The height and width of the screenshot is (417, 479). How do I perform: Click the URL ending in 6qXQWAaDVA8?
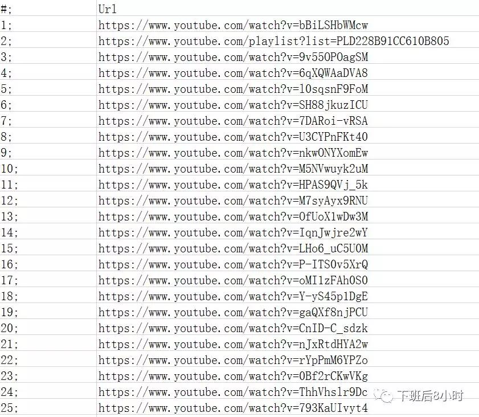pyautogui.click(x=233, y=73)
